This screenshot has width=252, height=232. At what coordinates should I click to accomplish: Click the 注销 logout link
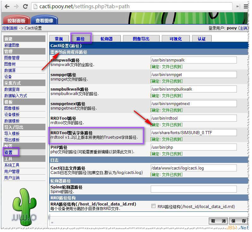point(243,28)
